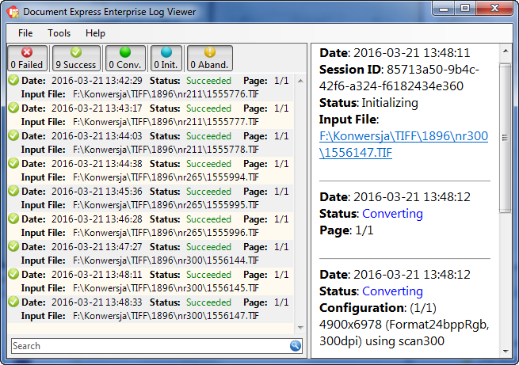
Task: Click the log list scroll down arrow
Action: 300,328
